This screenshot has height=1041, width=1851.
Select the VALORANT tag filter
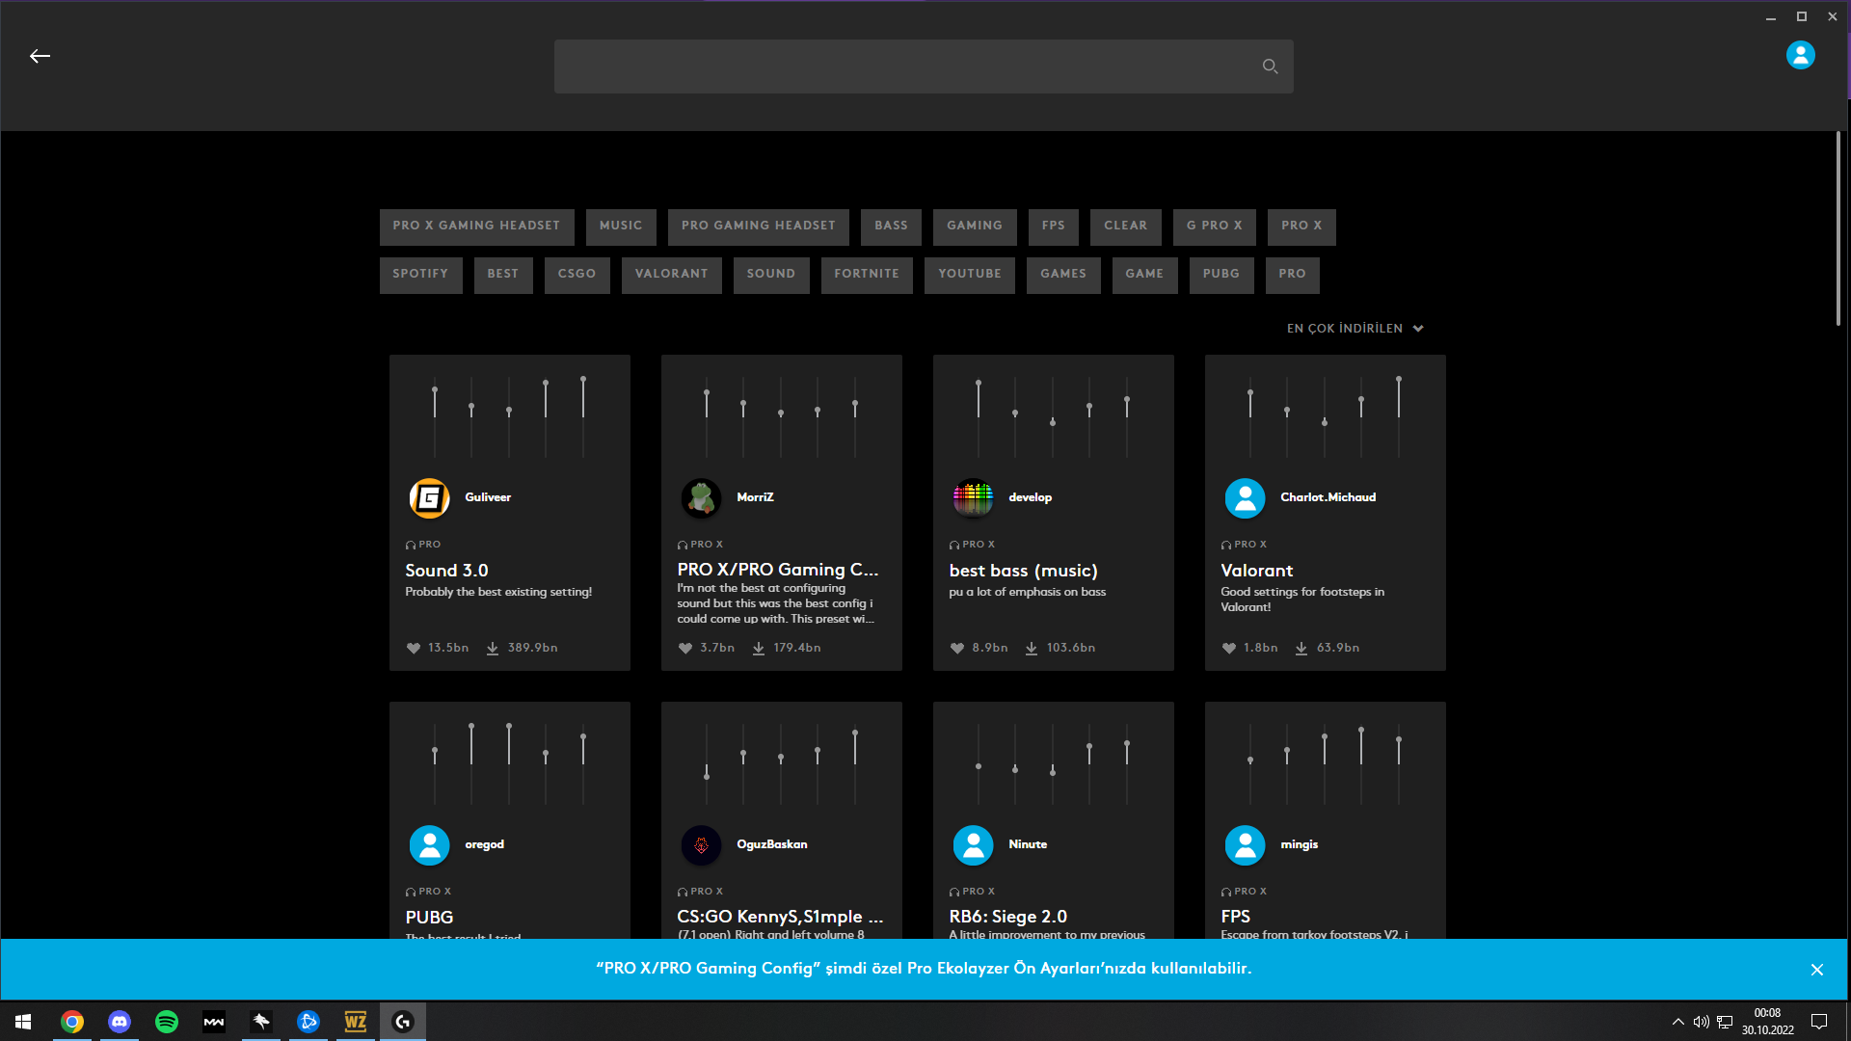(x=671, y=274)
